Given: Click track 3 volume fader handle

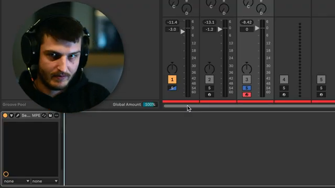Looking at the screenshot, I should tap(257, 28).
